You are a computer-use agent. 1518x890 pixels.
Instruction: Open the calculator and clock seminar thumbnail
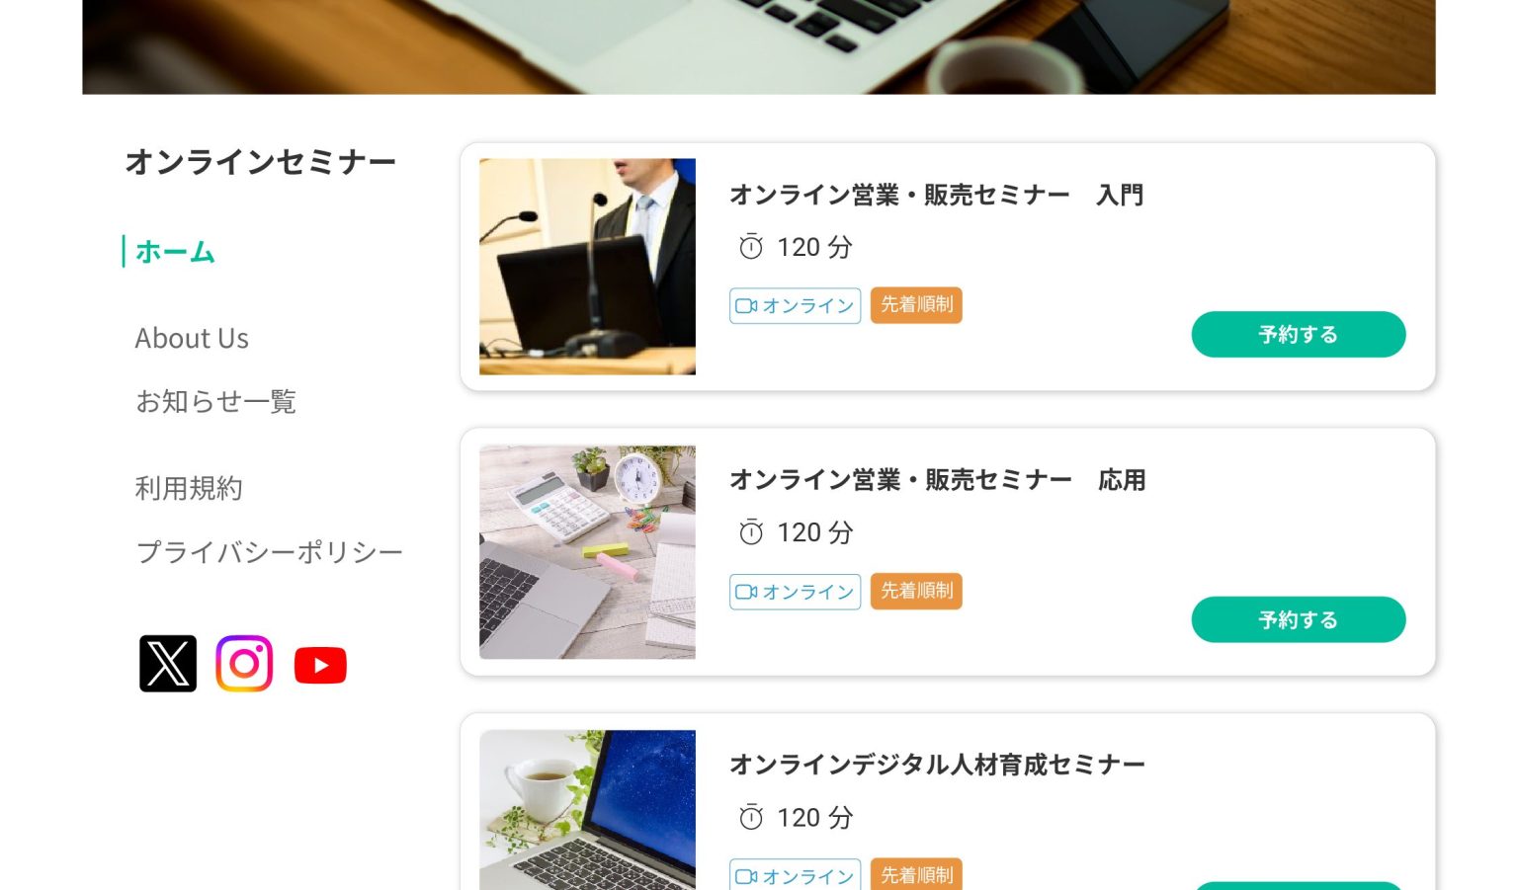pos(587,552)
